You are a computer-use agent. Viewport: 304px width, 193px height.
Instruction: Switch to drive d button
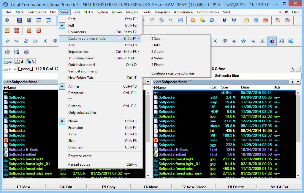19,61
